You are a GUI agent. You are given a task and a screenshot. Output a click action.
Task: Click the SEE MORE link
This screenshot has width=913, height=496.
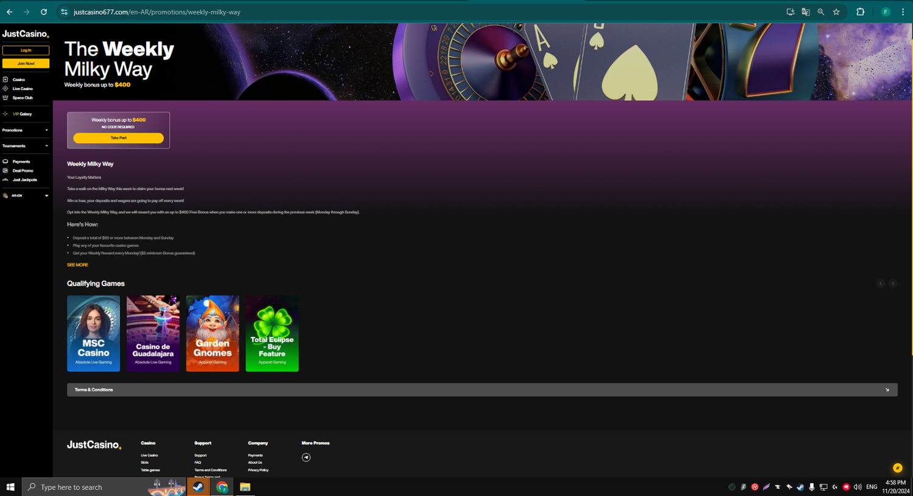pos(77,265)
